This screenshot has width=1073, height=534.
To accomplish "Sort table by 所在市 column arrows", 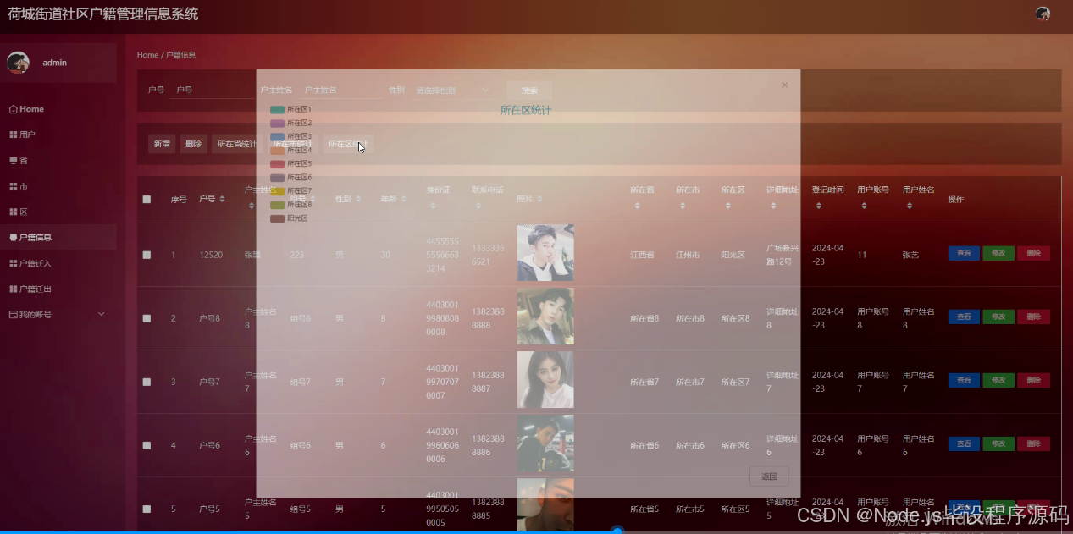I will coord(683,206).
